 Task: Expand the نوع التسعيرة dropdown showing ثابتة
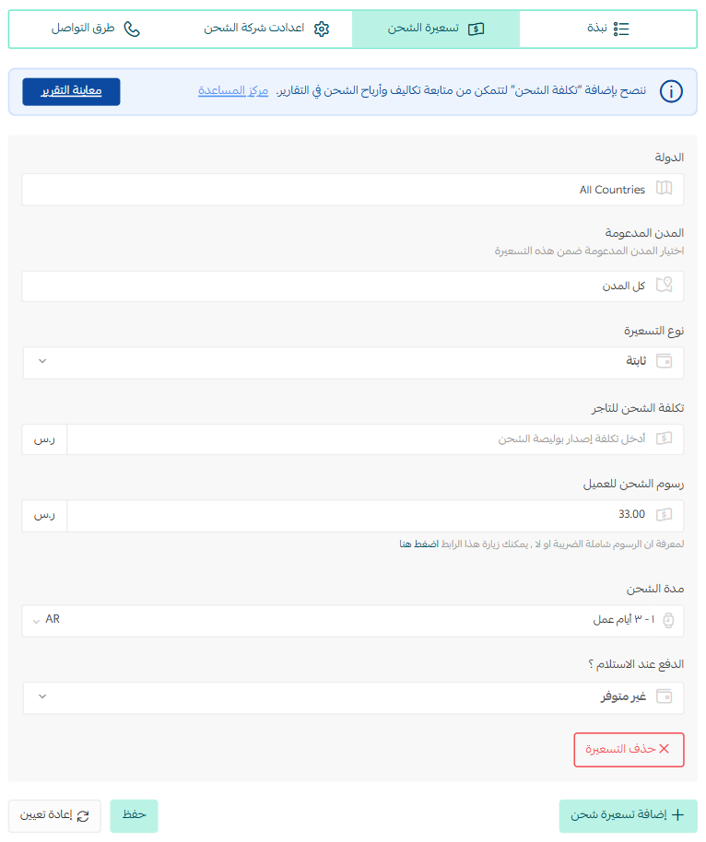click(353, 362)
